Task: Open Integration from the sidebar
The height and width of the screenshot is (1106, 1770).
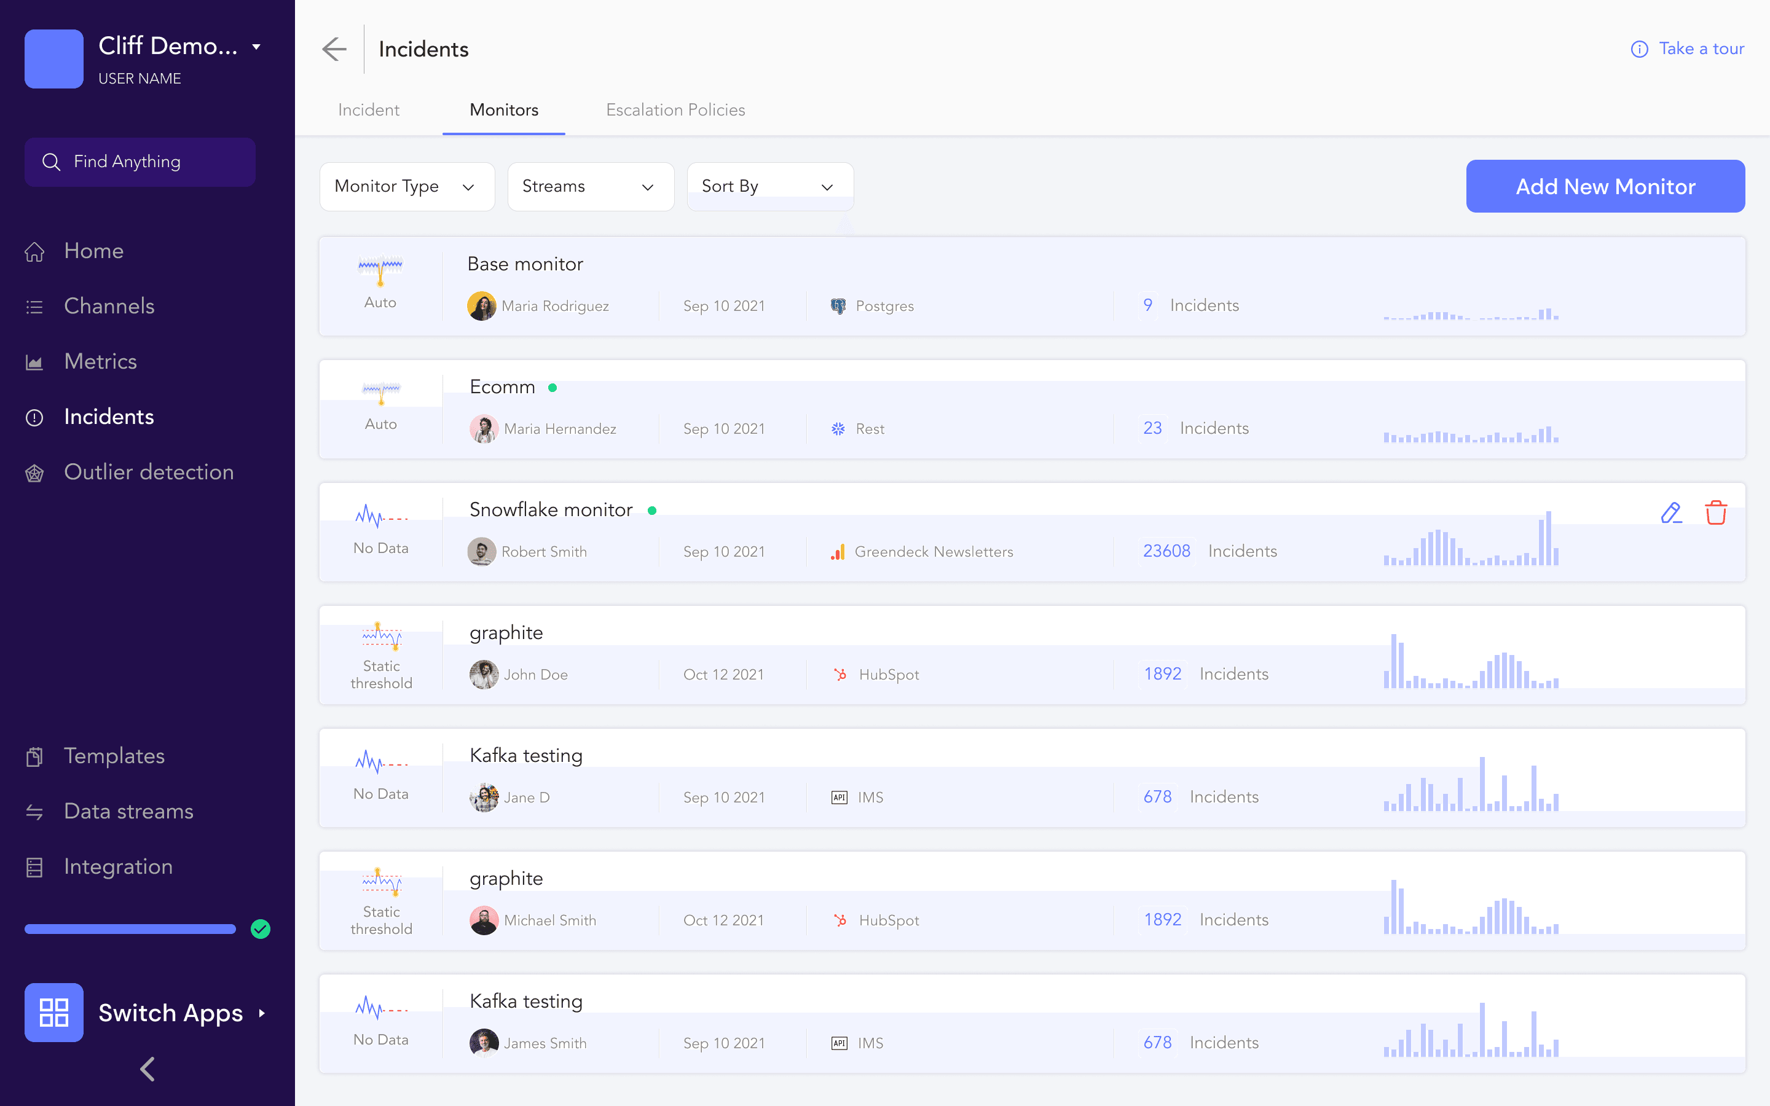Action: tap(118, 867)
